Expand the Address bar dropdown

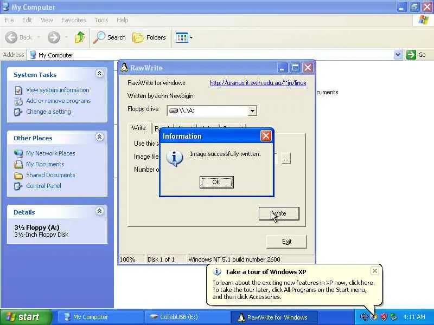pyautogui.click(x=398, y=55)
